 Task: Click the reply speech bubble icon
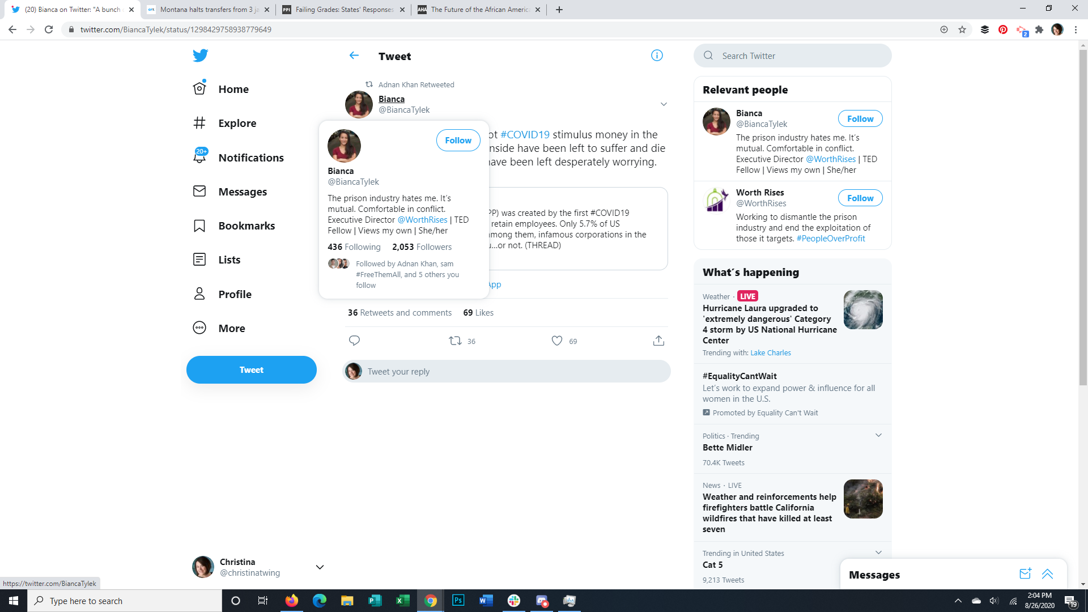(354, 341)
